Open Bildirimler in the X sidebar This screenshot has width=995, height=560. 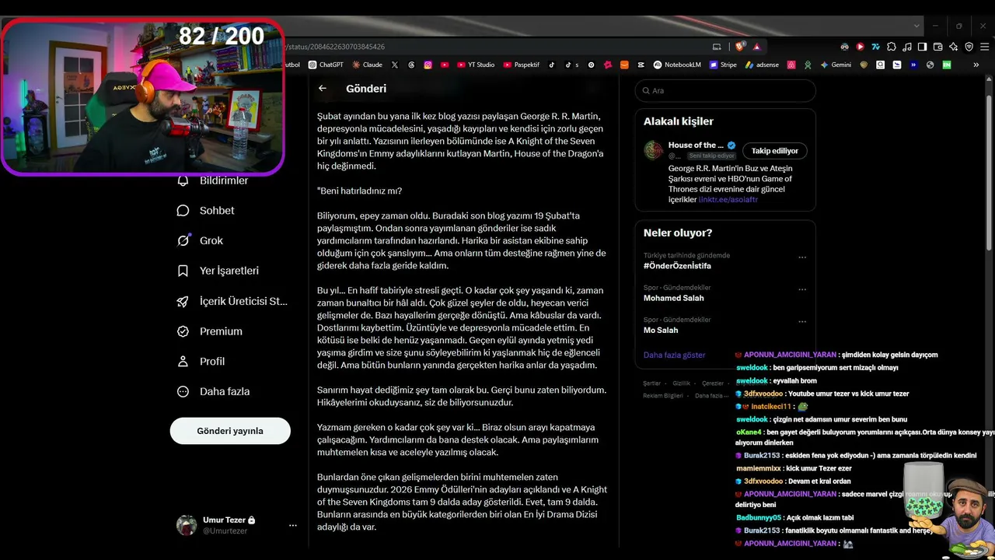coord(213,180)
